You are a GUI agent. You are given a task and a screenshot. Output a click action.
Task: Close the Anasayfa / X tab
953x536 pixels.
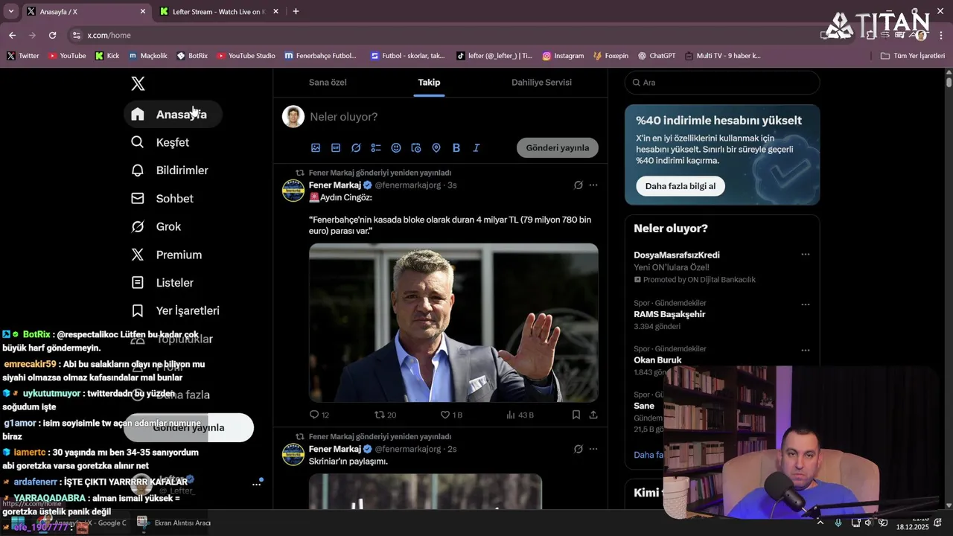pyautogui.click(x=143, y=11)
